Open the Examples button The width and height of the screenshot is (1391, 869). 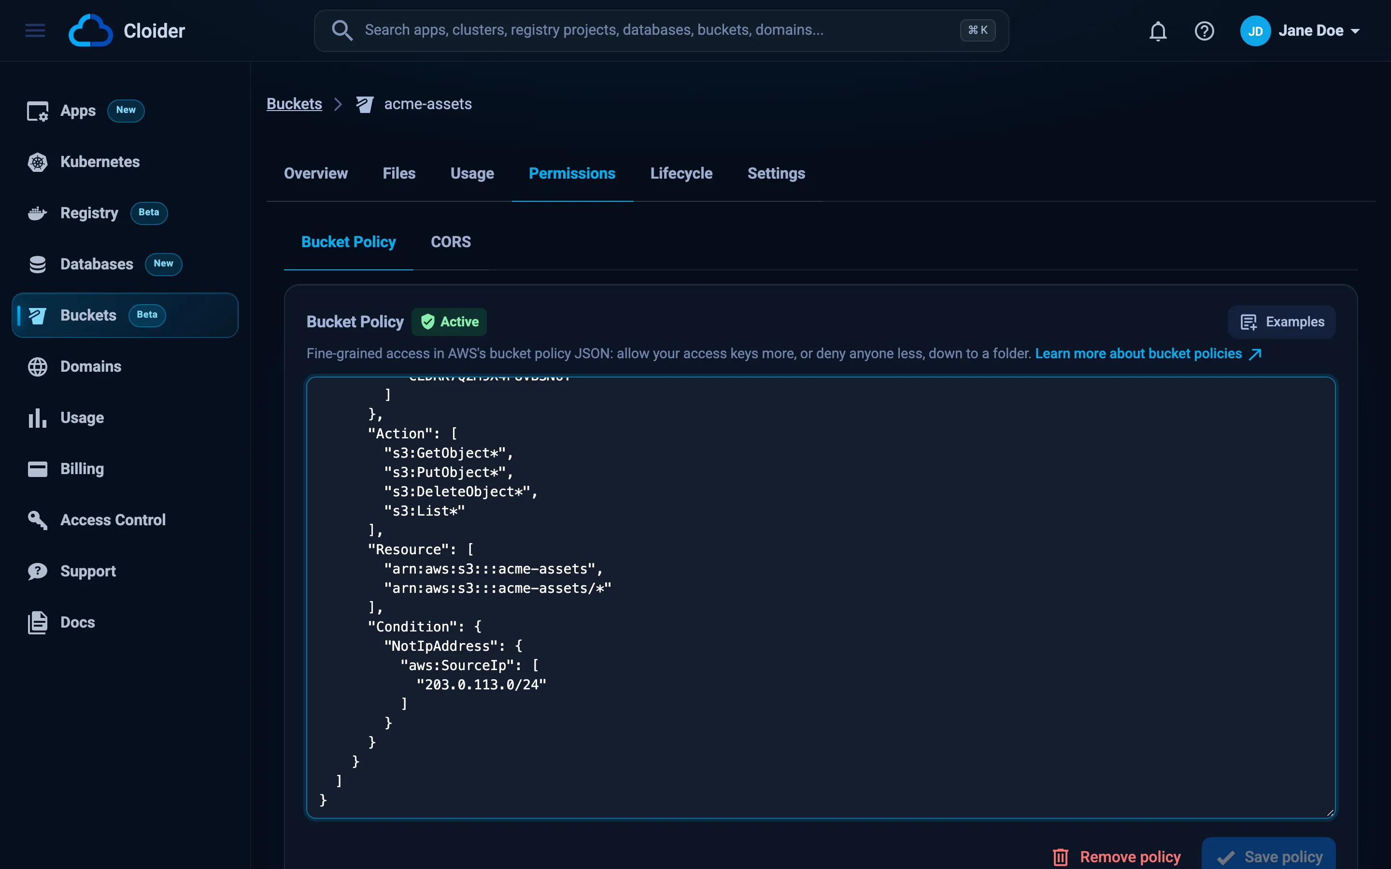1281,322
